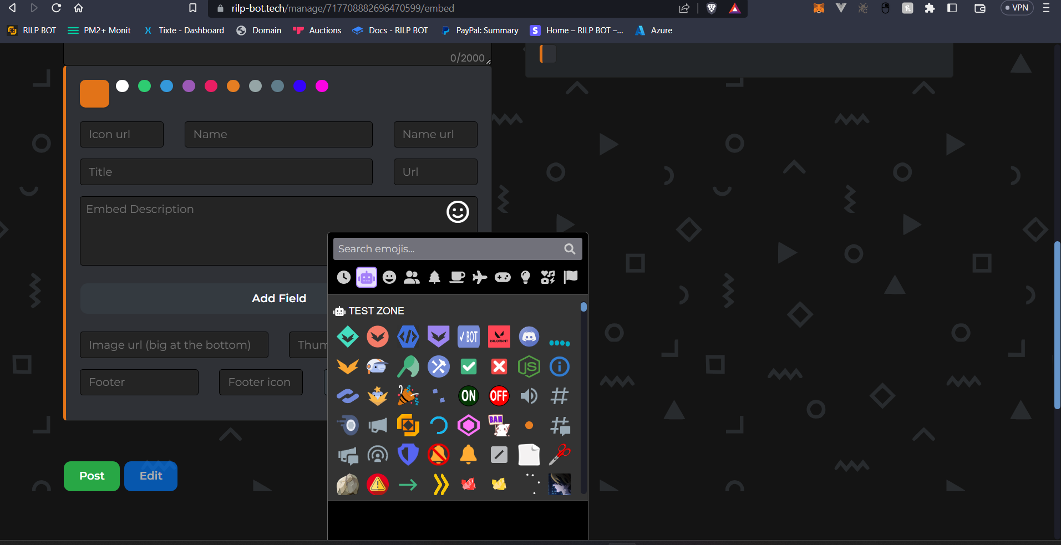Choose the BAN sign cat emoji

[499, 425]
